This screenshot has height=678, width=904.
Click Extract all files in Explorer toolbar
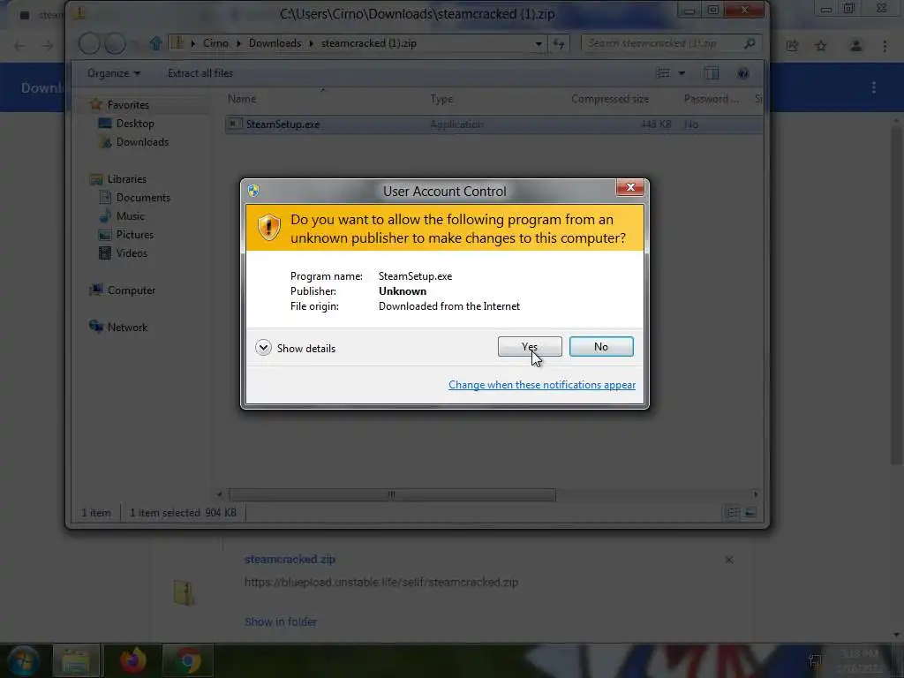tap(200, 73)
